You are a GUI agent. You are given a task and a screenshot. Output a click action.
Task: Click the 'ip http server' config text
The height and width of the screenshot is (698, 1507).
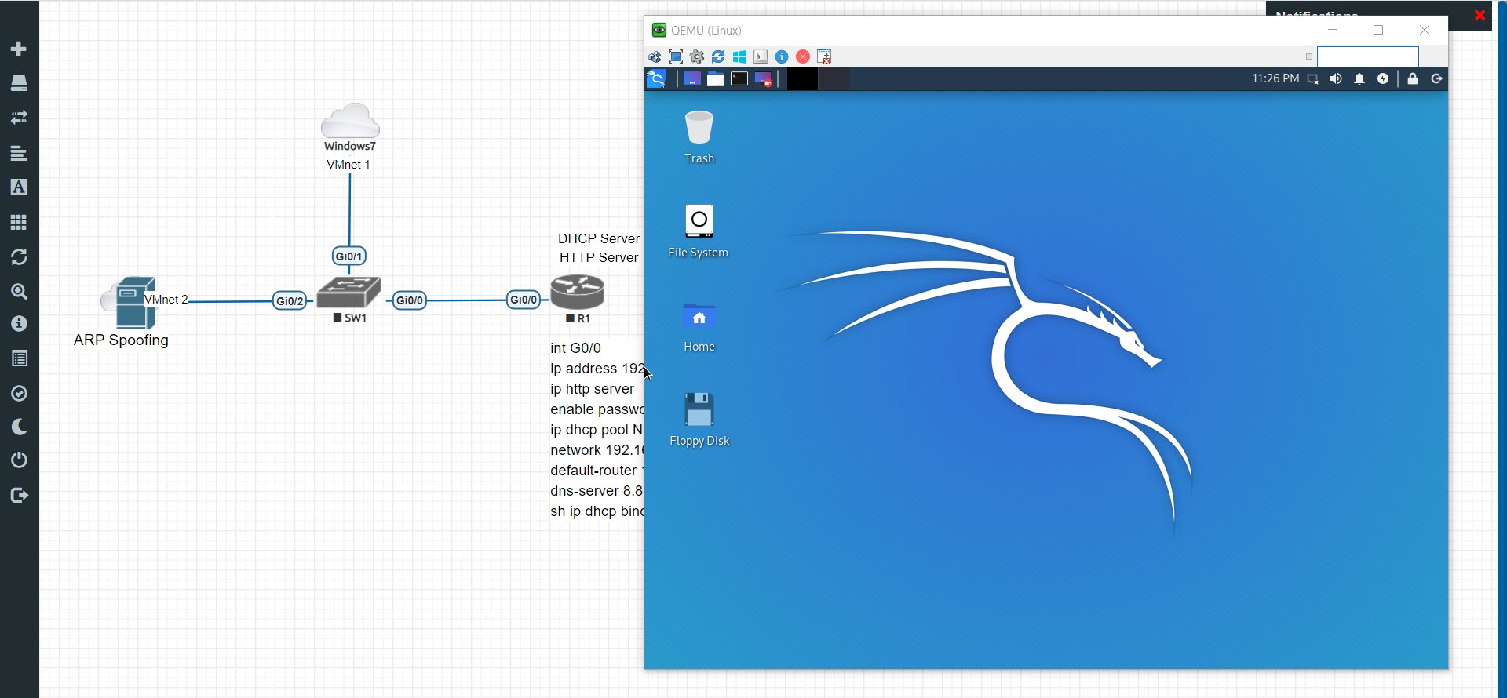pos(592,389)
